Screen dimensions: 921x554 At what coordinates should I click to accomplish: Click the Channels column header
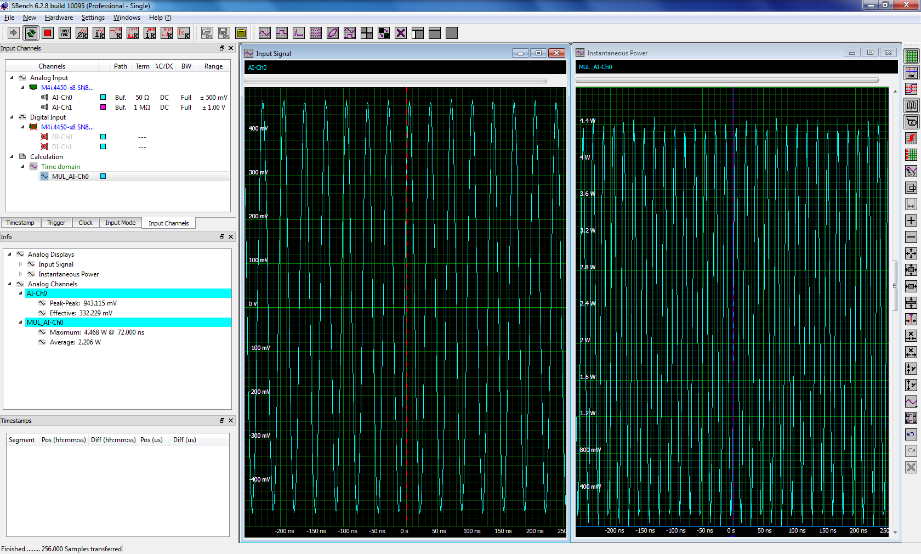click(x=52, y=66)
